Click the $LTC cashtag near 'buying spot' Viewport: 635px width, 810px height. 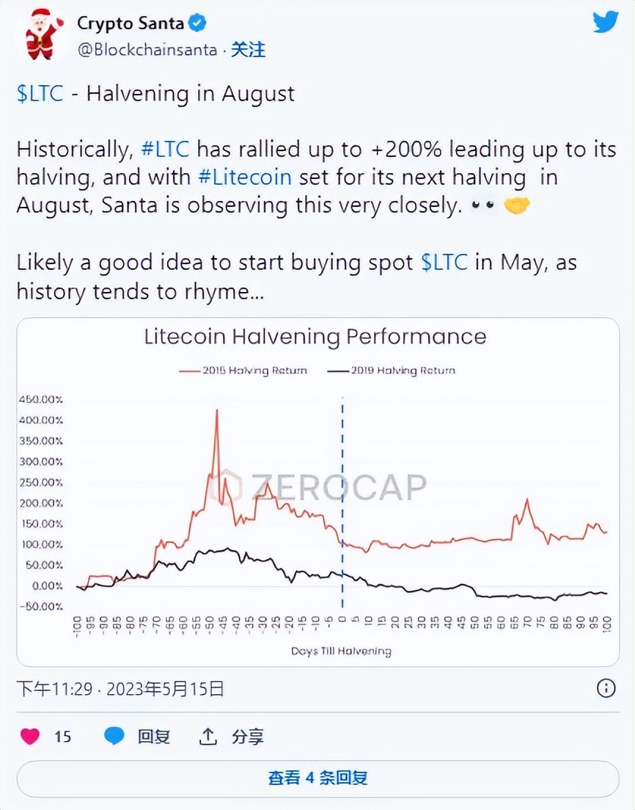coord(444,263)
